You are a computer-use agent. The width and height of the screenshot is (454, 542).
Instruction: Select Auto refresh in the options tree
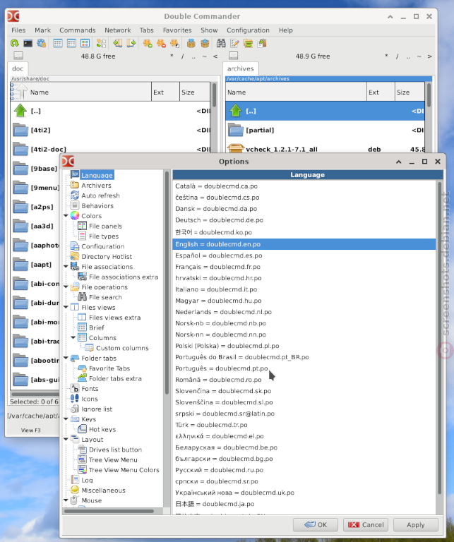(x=100, y=195)
